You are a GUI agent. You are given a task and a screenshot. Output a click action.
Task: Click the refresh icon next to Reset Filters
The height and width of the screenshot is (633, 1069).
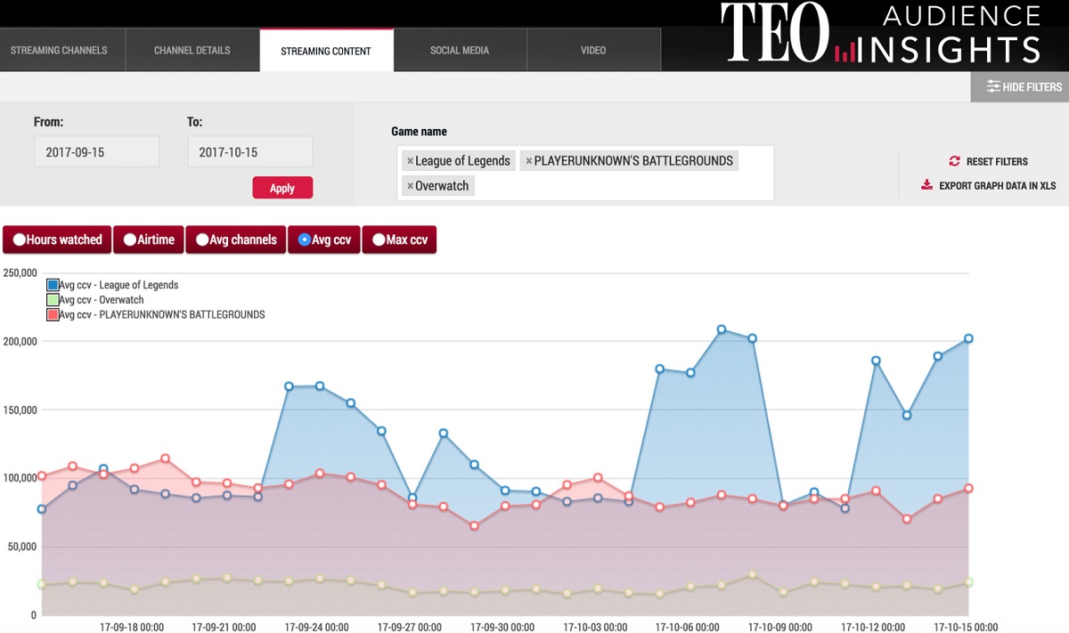point(955,161)
